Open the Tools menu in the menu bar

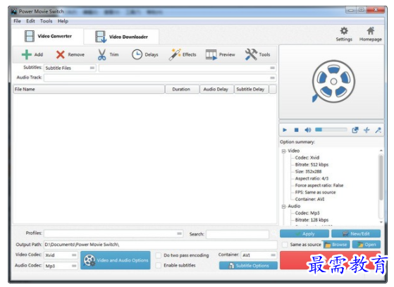point(47,21)
